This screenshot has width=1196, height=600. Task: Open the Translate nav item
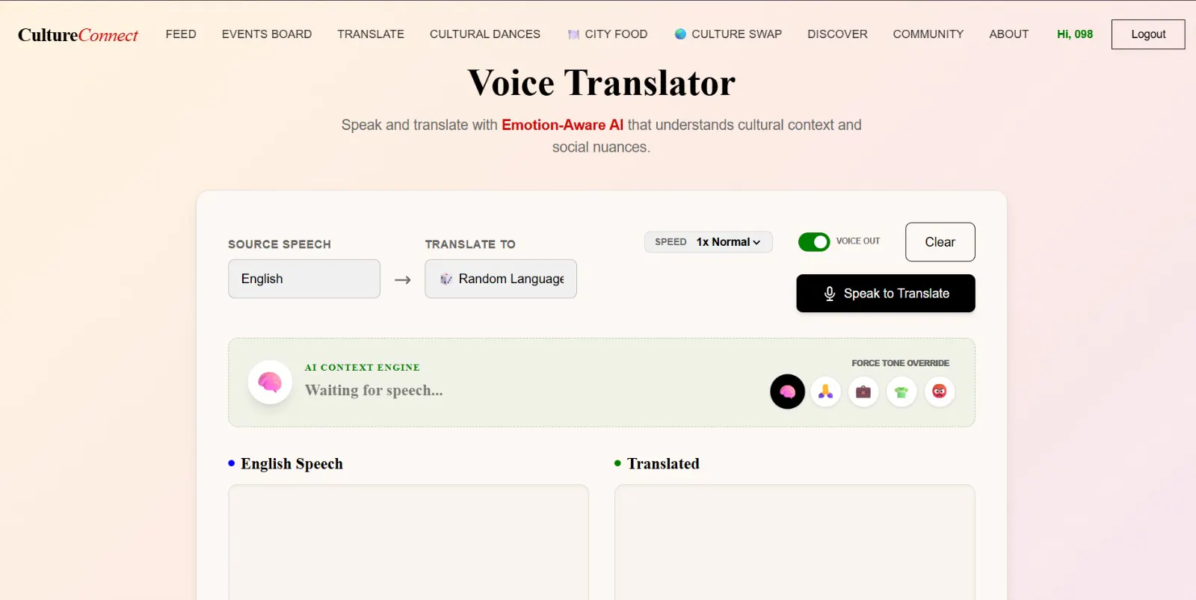pyautogui.click(x=371, y=34)
